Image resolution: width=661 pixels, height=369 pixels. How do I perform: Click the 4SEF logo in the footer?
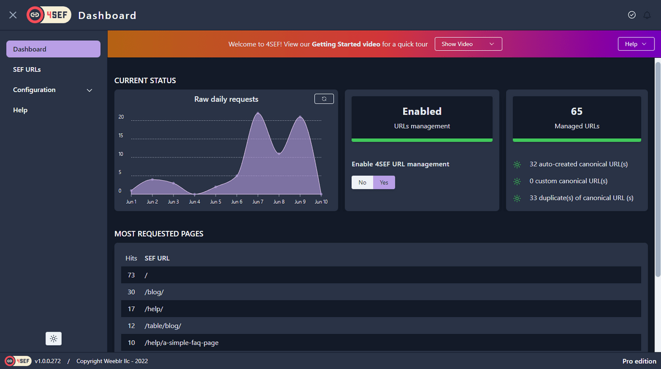coord(17,361)
